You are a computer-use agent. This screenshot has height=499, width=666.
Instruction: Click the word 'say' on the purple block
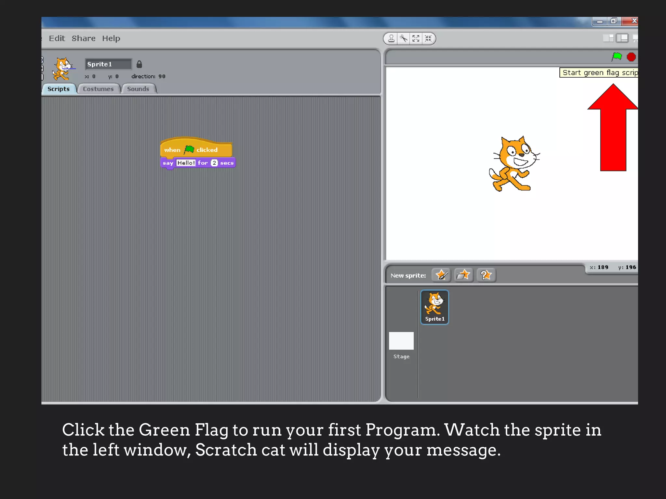pos(168,163)
